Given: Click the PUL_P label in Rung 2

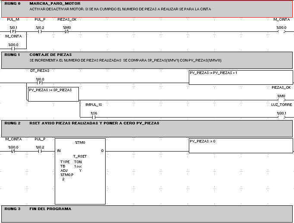Looking at the screenshot, I should pyautogui.click(x=40, y=139).
